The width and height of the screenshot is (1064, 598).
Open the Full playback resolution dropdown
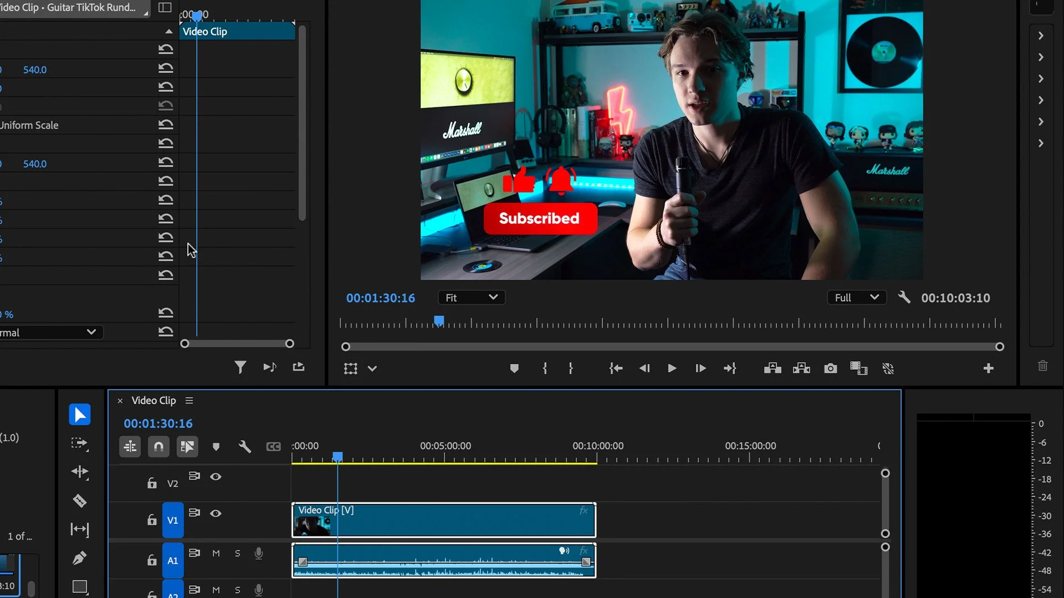(856, 298)
